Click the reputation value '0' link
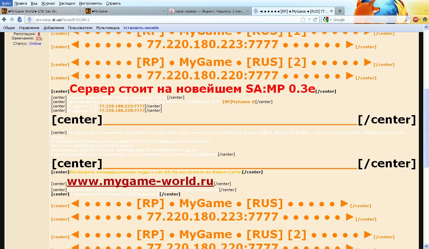The image size is (429, 249). point(39,34)
